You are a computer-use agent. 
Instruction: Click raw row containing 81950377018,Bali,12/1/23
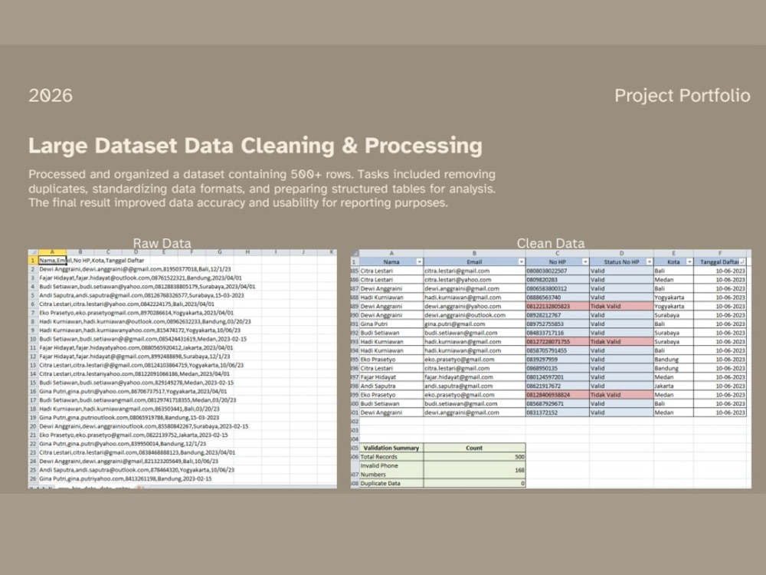point(135,269)
